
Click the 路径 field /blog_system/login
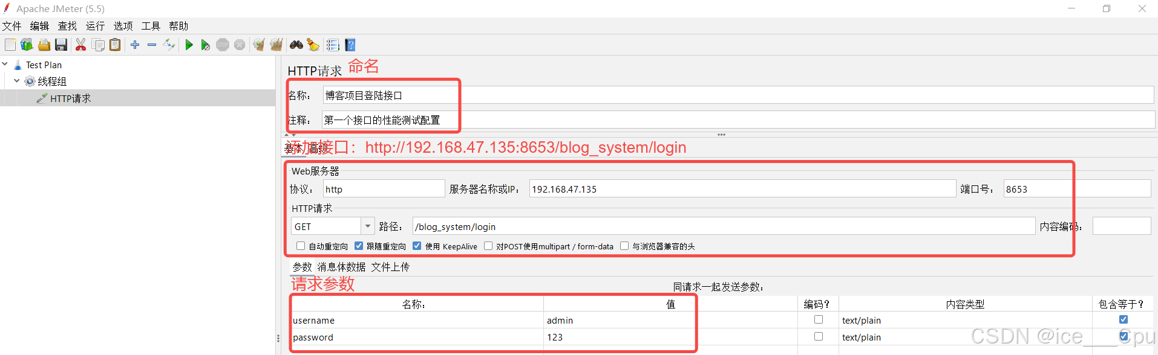724,226
